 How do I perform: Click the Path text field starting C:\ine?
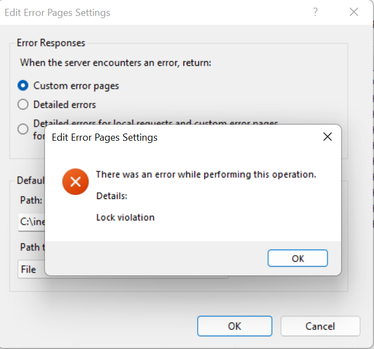(31, 222)
